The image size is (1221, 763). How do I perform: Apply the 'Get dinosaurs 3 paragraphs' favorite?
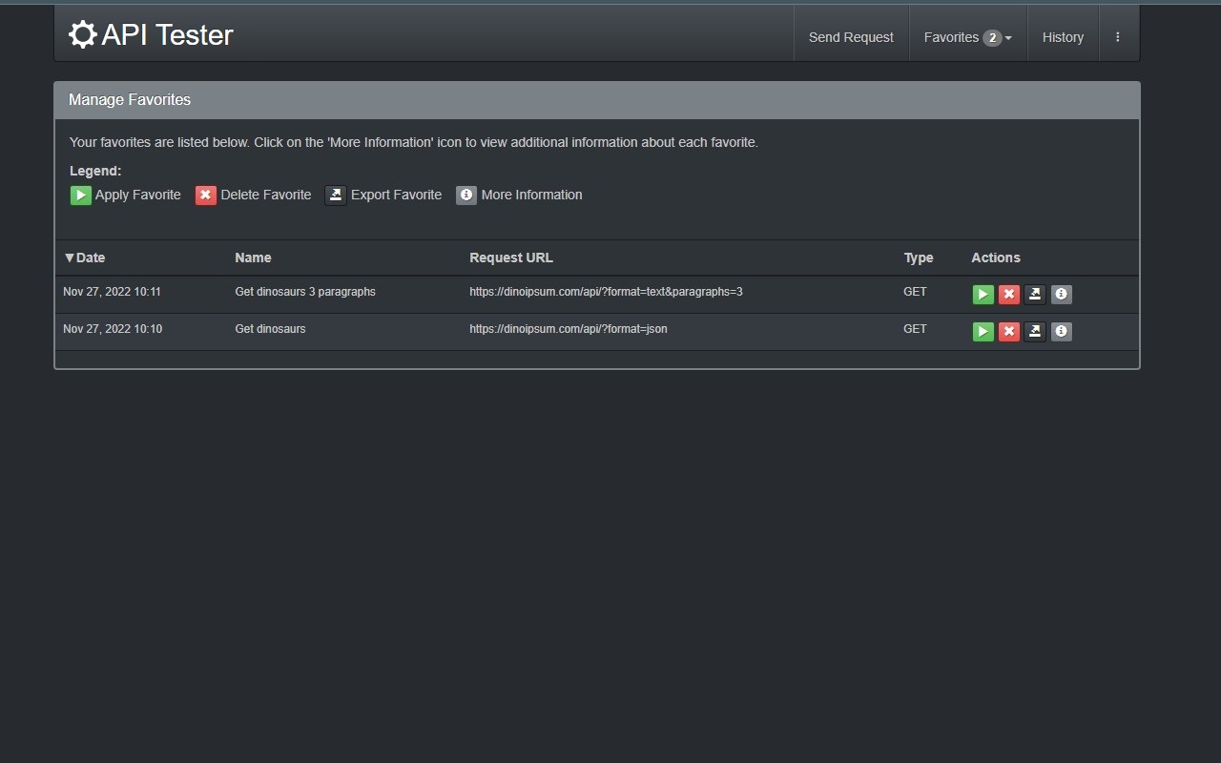pos(983,294)
